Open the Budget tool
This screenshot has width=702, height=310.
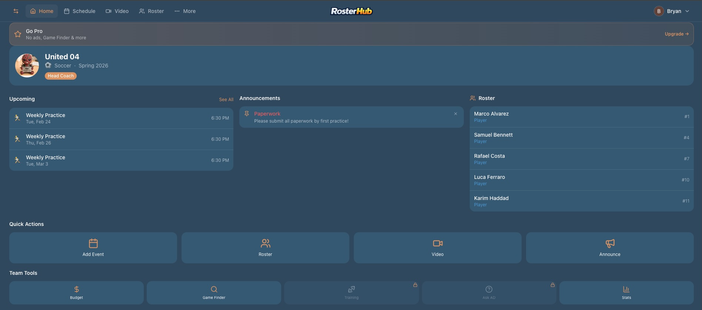point(76,293)
